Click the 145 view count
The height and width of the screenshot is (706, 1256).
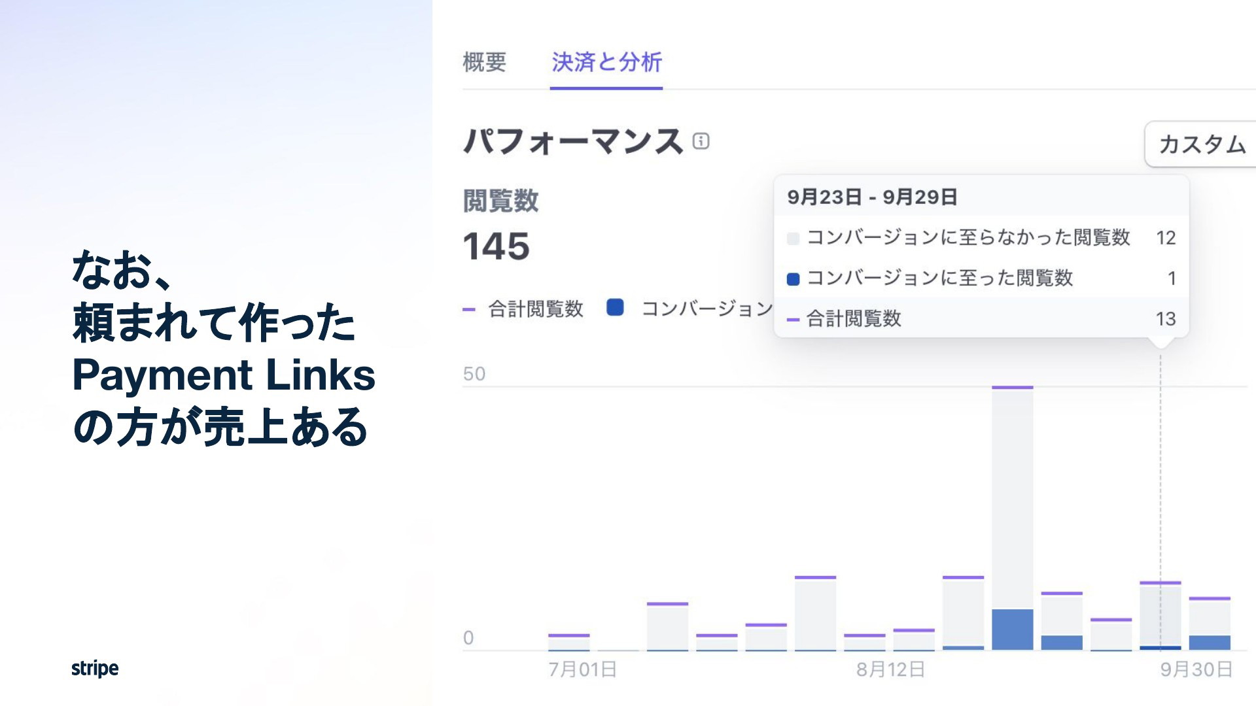click(x=496, y=246)
